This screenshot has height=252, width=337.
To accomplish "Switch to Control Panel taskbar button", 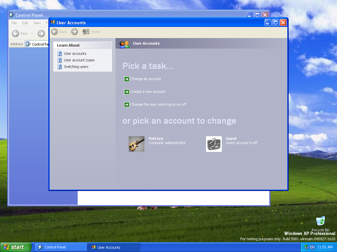I will pos(61,247).
